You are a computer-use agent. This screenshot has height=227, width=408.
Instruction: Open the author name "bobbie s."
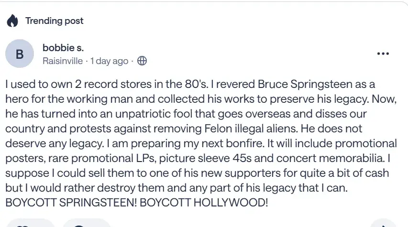tap(63, 48)
